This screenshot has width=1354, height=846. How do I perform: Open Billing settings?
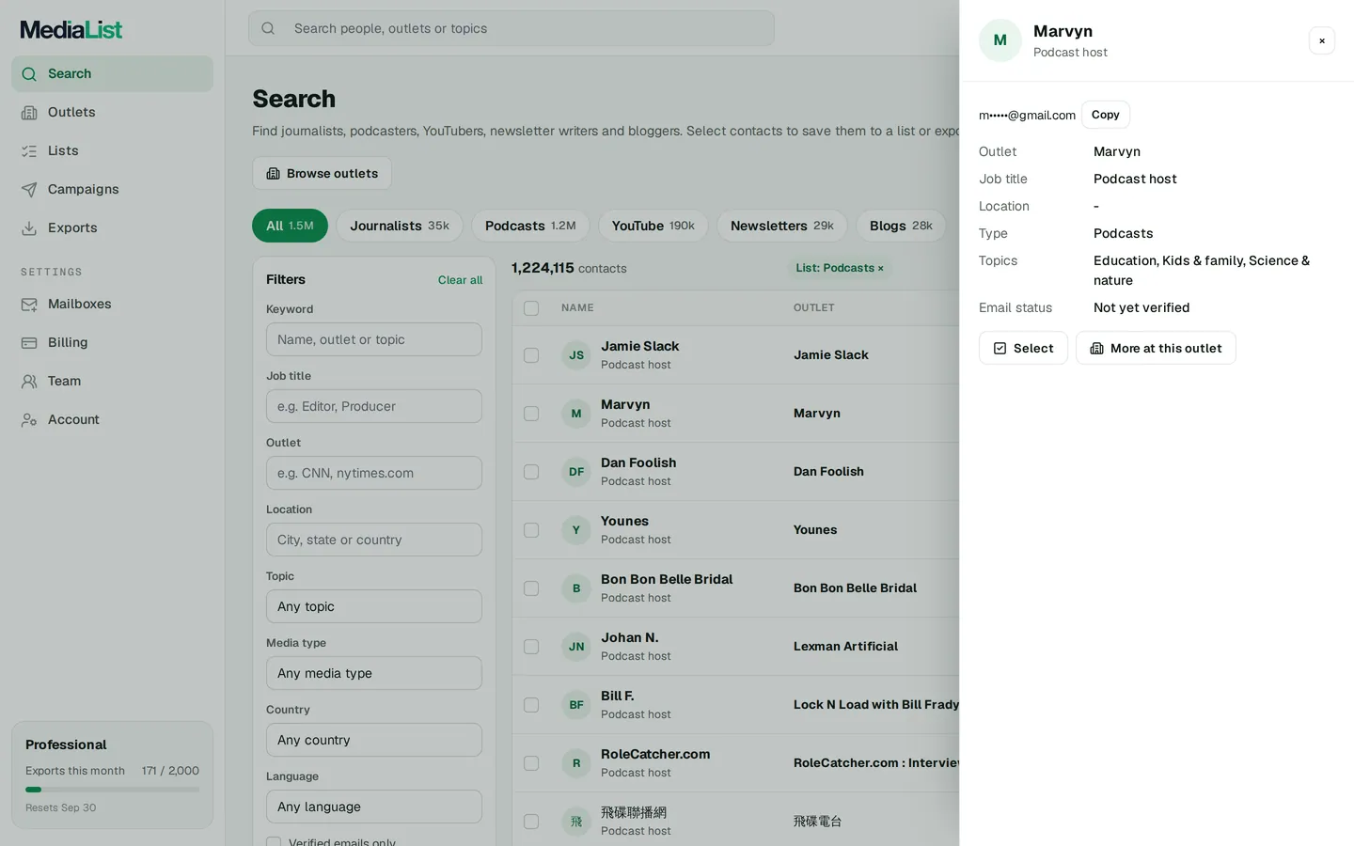(x=112, y=342)
